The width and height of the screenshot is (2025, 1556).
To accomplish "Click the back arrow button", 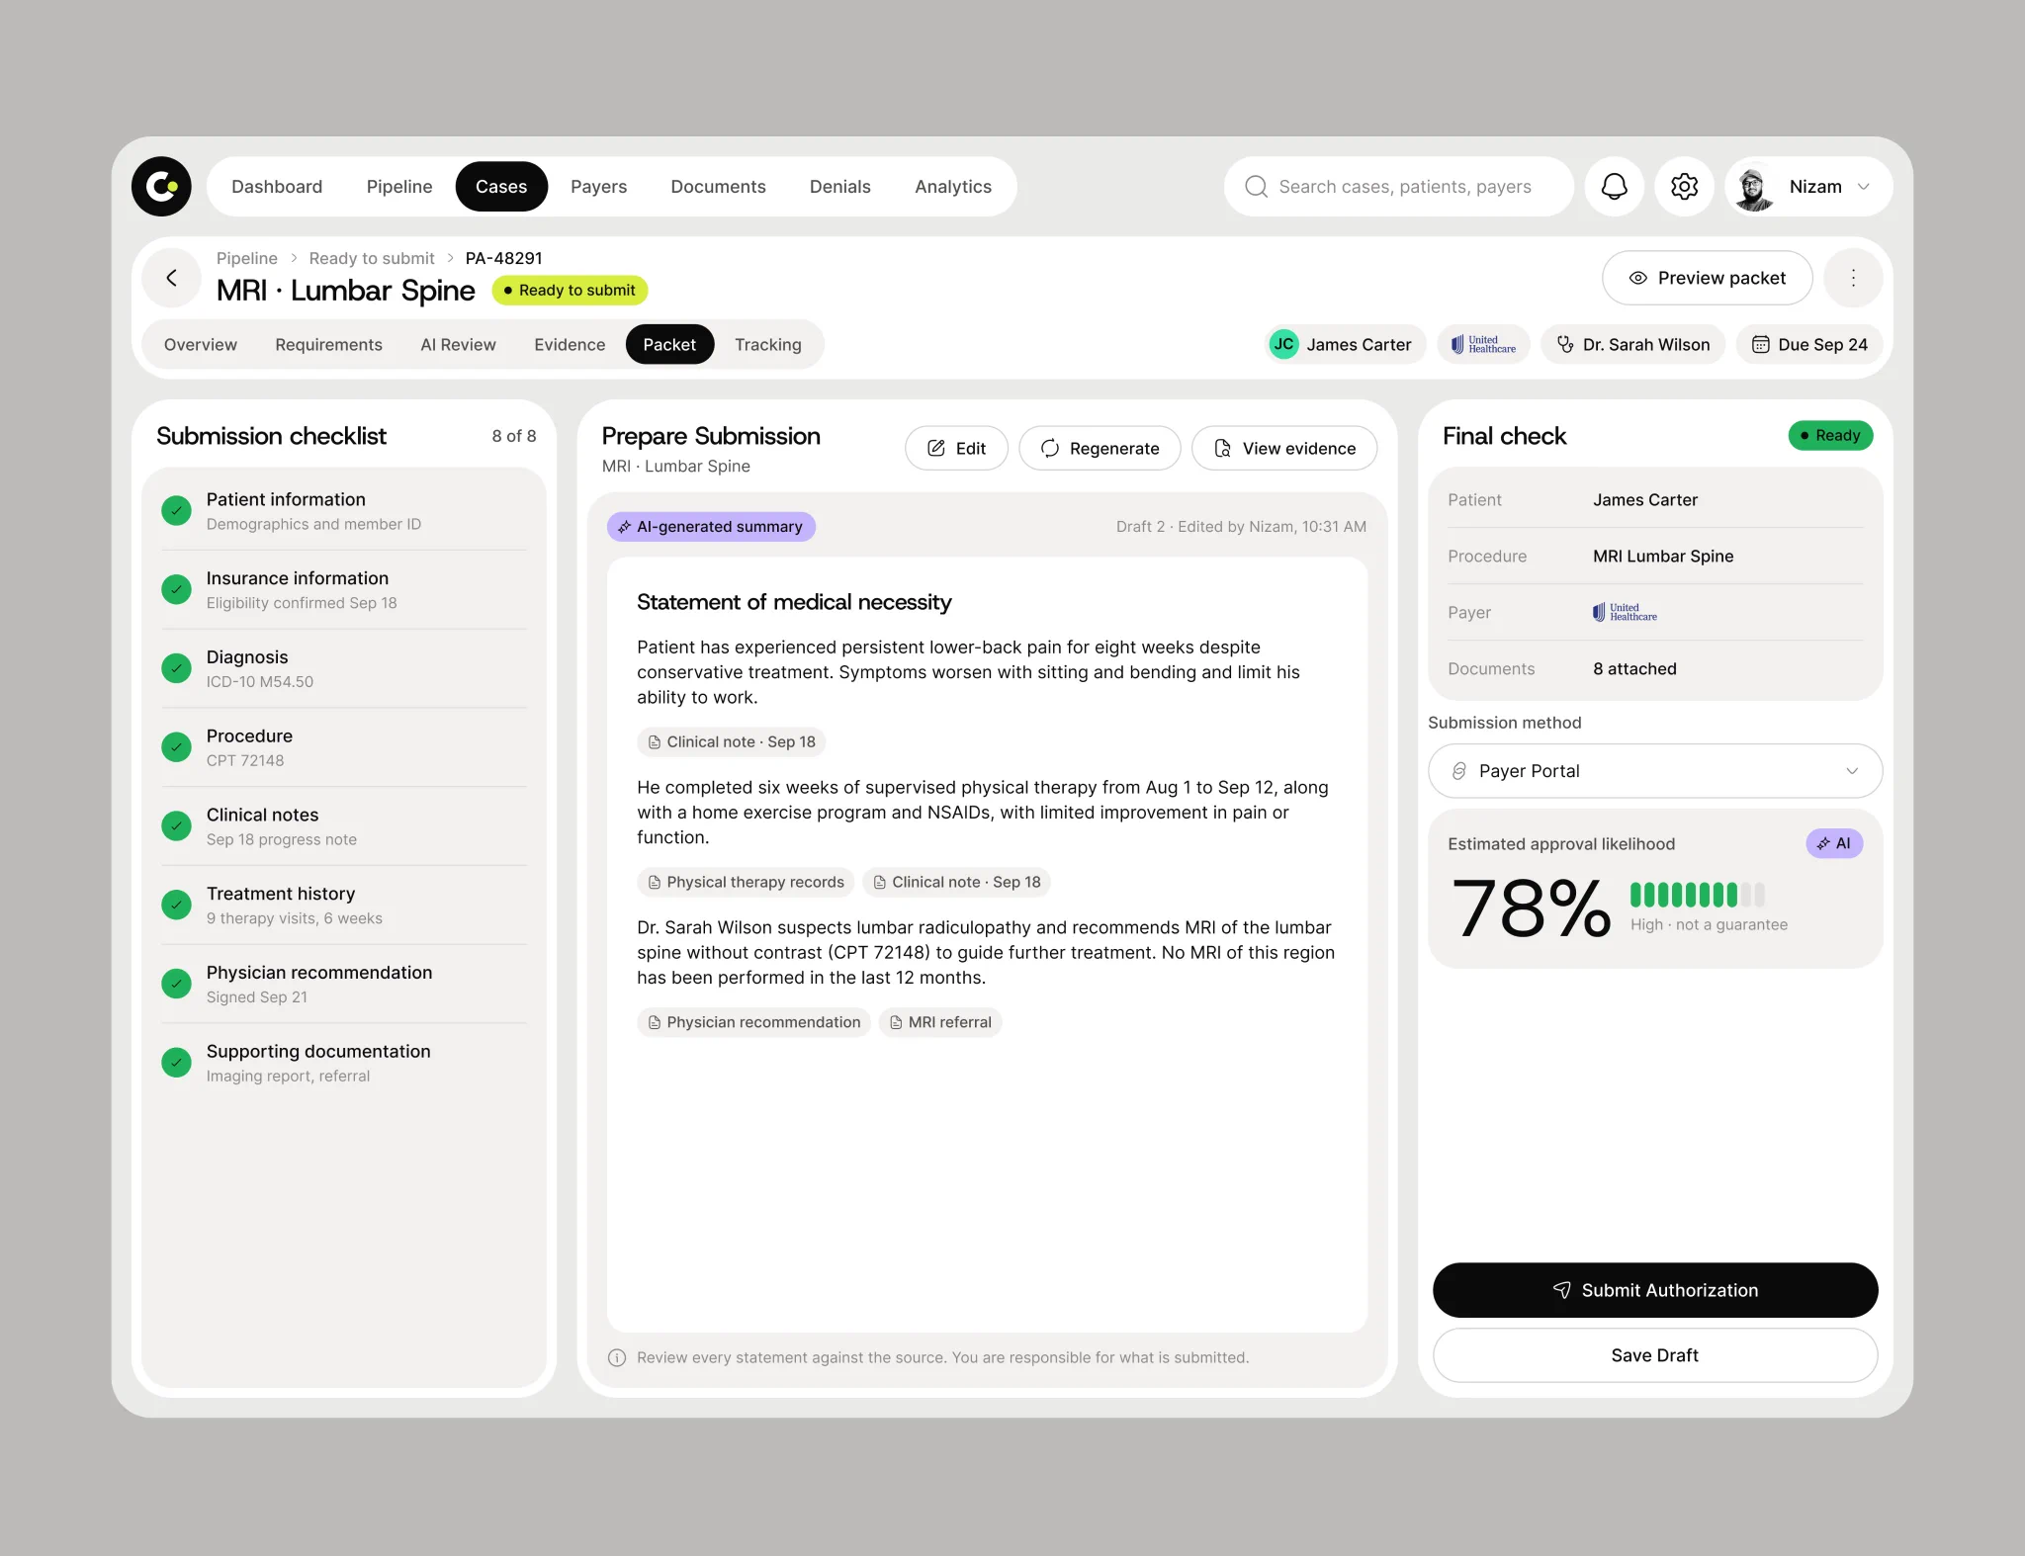I will pos(172,278).
